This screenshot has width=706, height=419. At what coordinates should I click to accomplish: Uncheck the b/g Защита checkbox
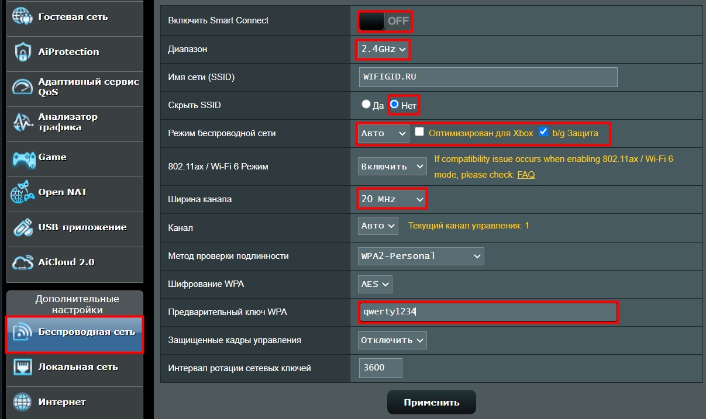pyautogui.click(x=543, y=132)
